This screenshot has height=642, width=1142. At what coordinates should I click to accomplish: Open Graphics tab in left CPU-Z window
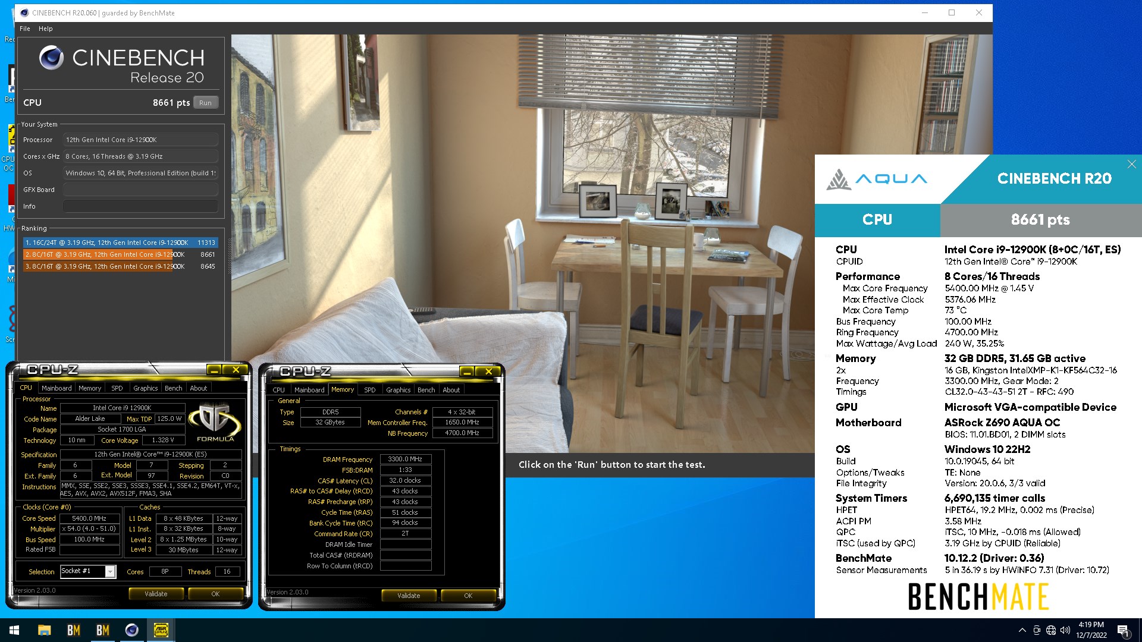[146, 388]
